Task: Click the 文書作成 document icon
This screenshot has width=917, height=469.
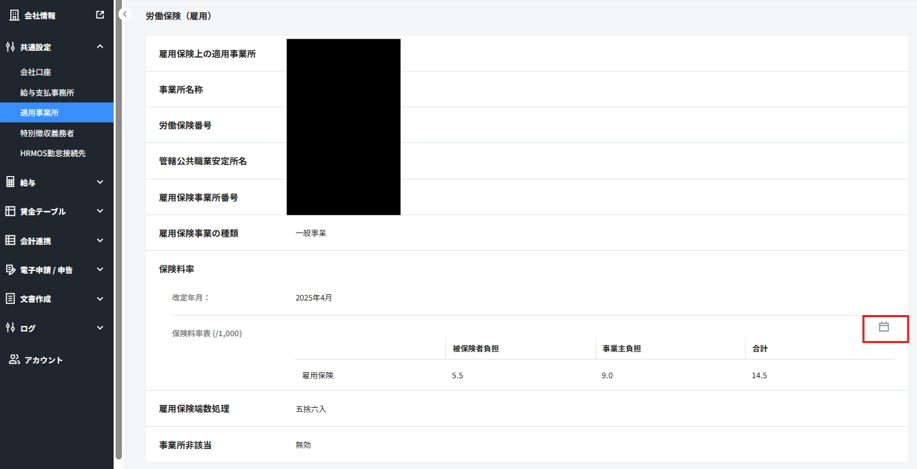Action: tap(10, 298)
